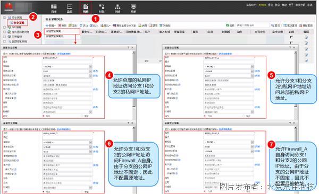Click 多选 link beside source zone, policy_ipsec_1
Screen dimensions: 319x194
pyautogui.click(x=95, y=71)
